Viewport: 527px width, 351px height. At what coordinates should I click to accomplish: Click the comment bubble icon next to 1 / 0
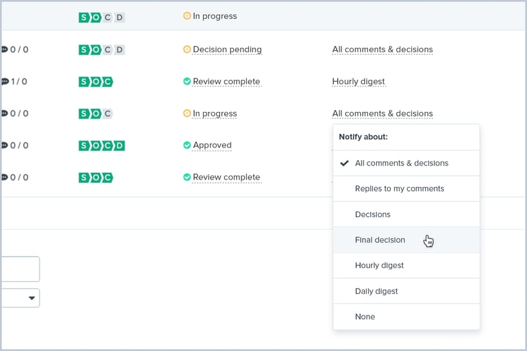[5, 82]
